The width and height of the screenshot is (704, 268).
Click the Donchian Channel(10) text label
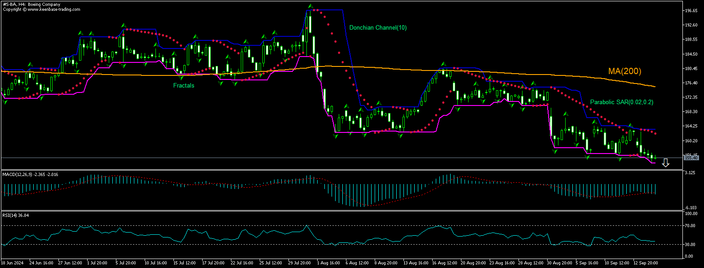378,27
